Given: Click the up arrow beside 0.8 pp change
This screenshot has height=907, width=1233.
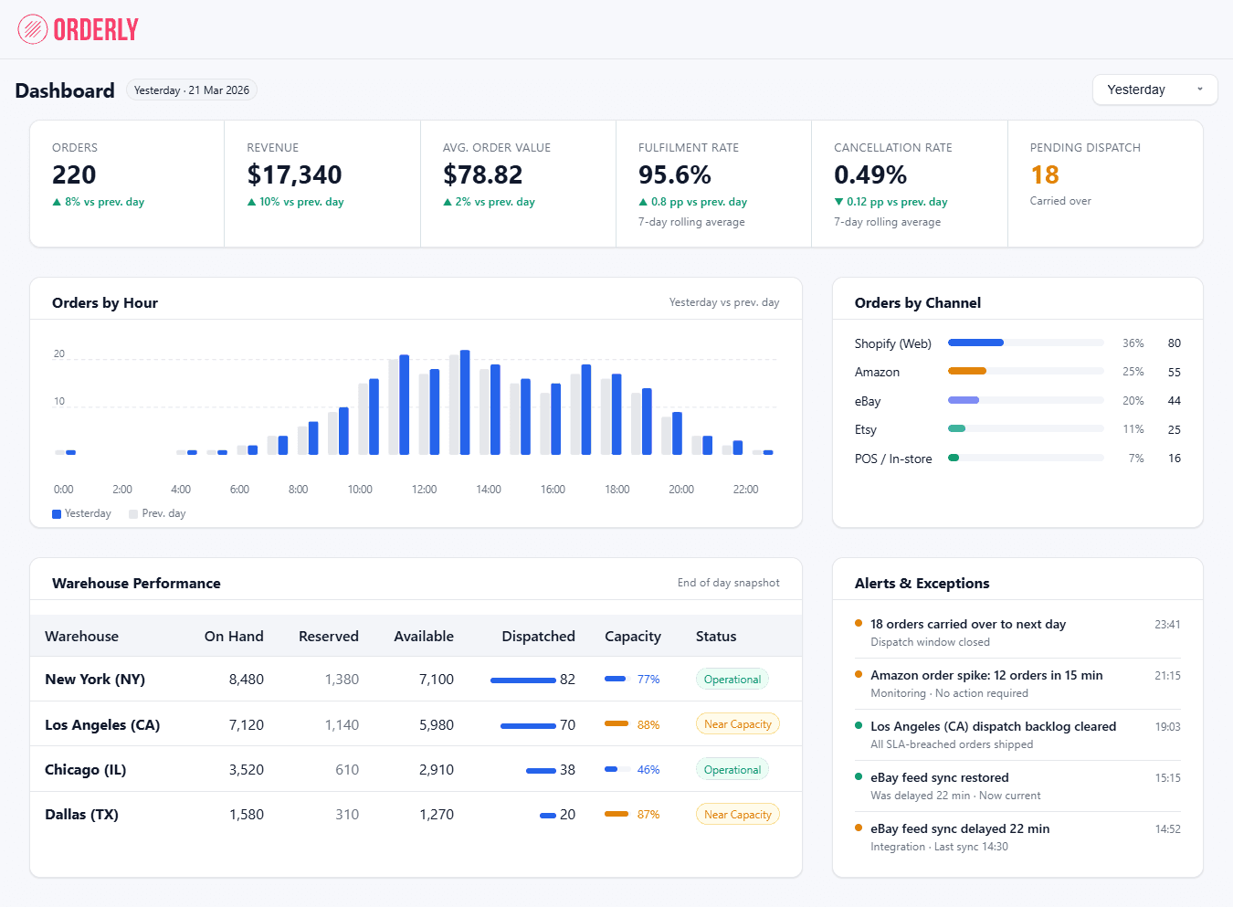Looking at the screenshot, I should point(643,202).
